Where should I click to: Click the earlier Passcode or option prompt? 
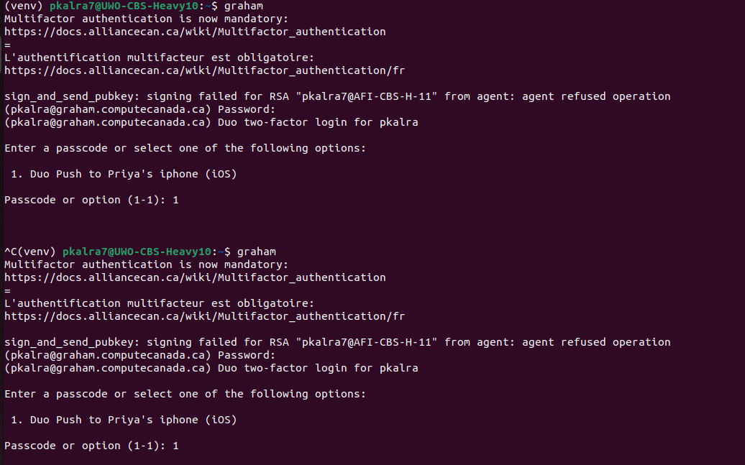91,200
